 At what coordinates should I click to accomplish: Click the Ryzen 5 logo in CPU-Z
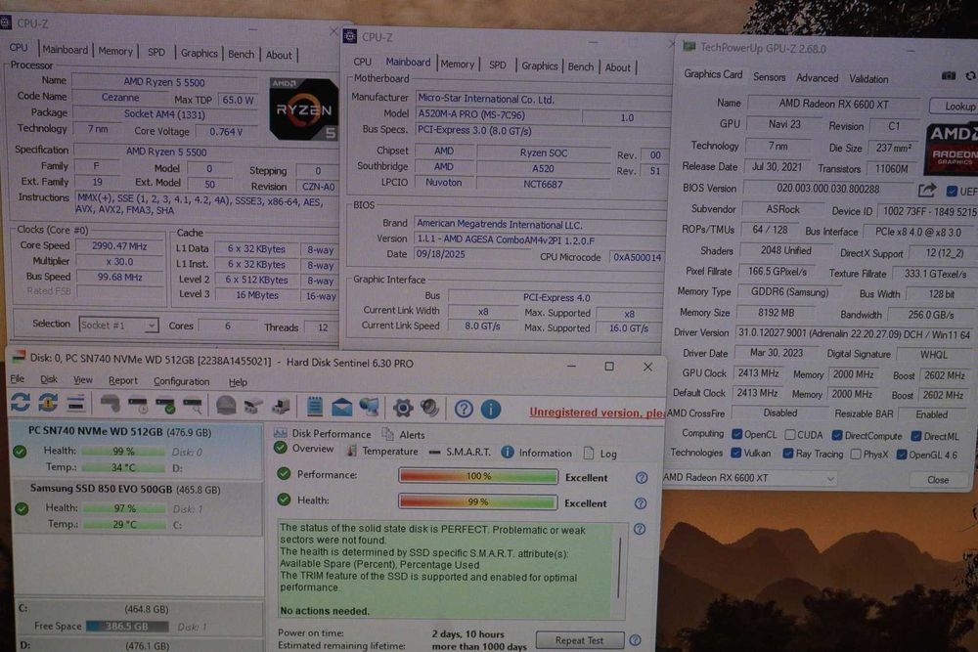click(x=304, y=109)
